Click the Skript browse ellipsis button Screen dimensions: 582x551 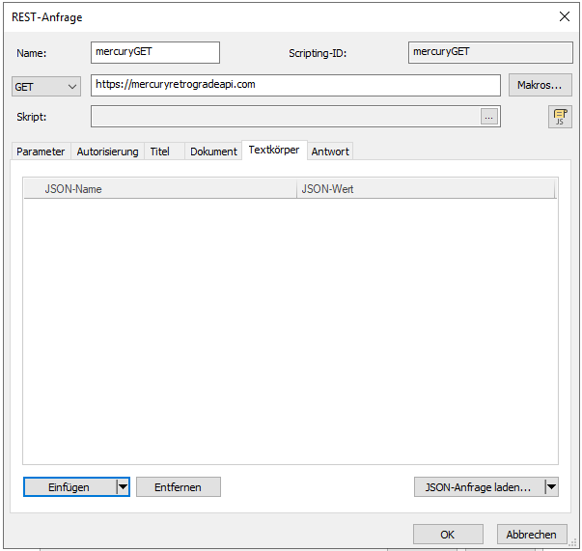coord(489,117)
